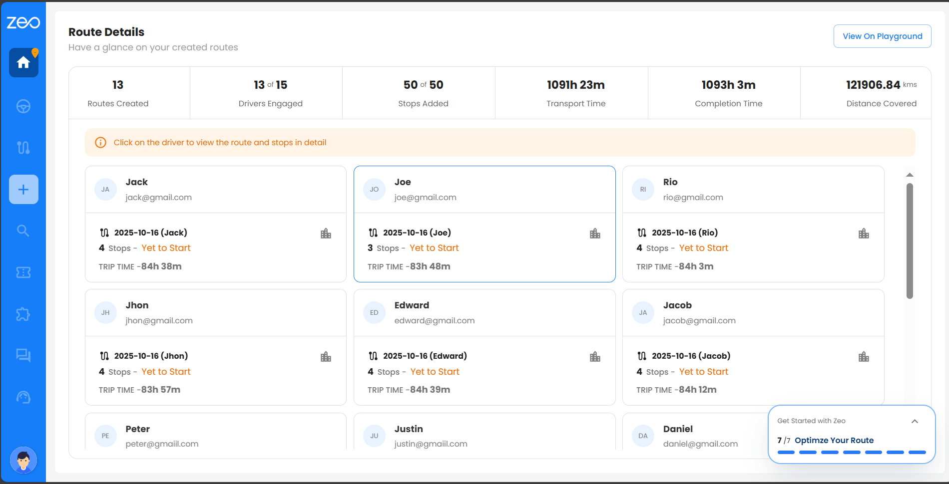Open the Home dashboard icon in sidebar
Image resolution: width=949 pixels, height=484 pixels.
pyautogui.click(x=23, y=63)
